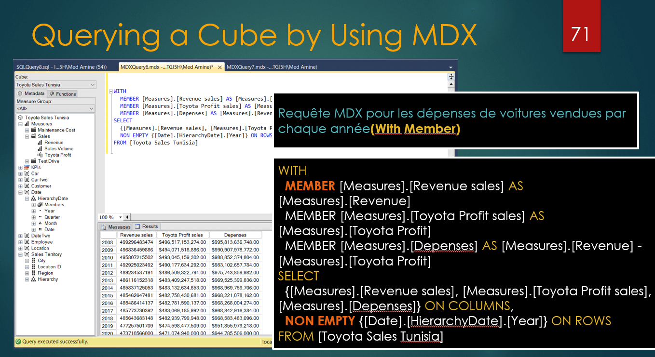655x357 pixels.
Task: Click the editor split window handle icon
Action: tap(451, 77)
